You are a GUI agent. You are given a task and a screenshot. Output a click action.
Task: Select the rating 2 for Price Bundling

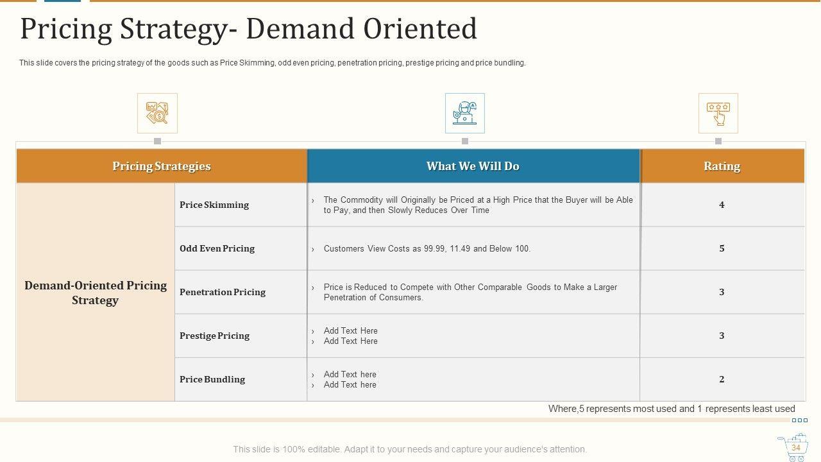(722, 379)
